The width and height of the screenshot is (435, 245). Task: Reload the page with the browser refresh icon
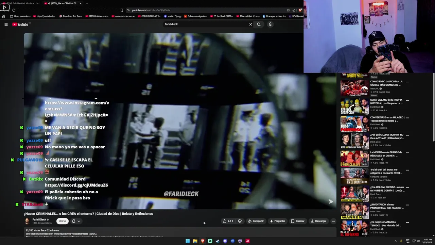click(x=14, y=10)
